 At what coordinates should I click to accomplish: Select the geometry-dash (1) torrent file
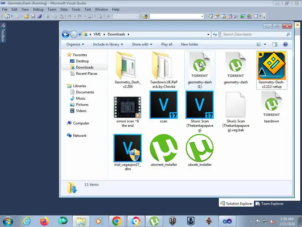point(200,70)
